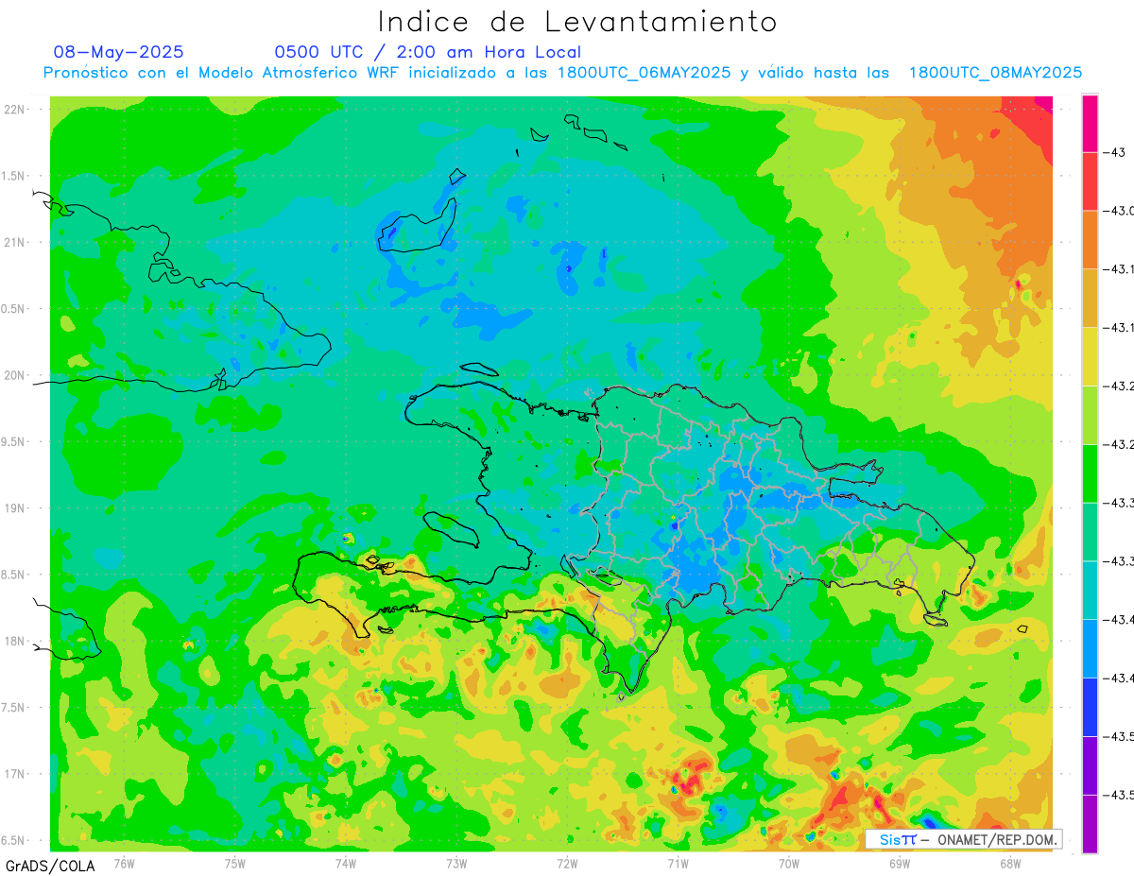This screenshot has height=876, width=1134.
Task: Select the orange swatch on the color scale
Action: 1090,240
